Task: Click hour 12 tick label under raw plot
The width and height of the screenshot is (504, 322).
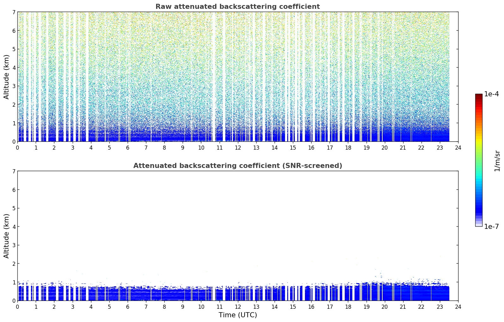Action: 238,148
